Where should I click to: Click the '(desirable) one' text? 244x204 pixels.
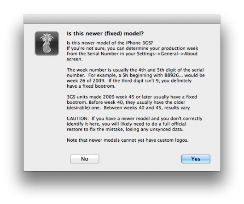83,108
